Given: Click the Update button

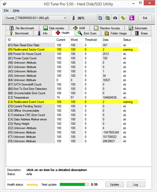Looking at the screenshot, I should 114,184.
